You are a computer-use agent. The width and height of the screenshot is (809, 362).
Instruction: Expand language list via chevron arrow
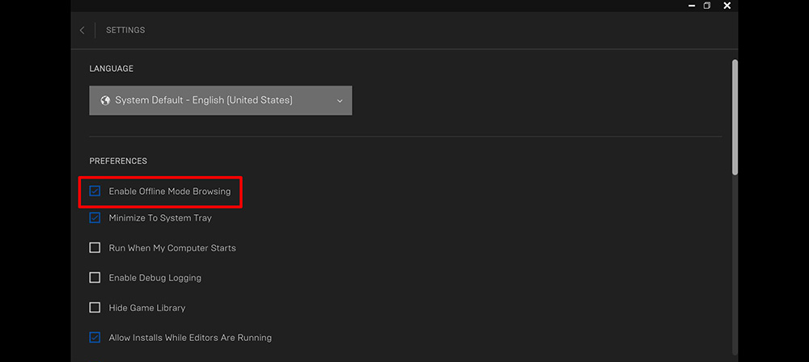340,101
